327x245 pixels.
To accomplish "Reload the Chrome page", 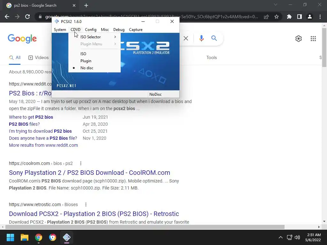I will click(x=27, y=17).
